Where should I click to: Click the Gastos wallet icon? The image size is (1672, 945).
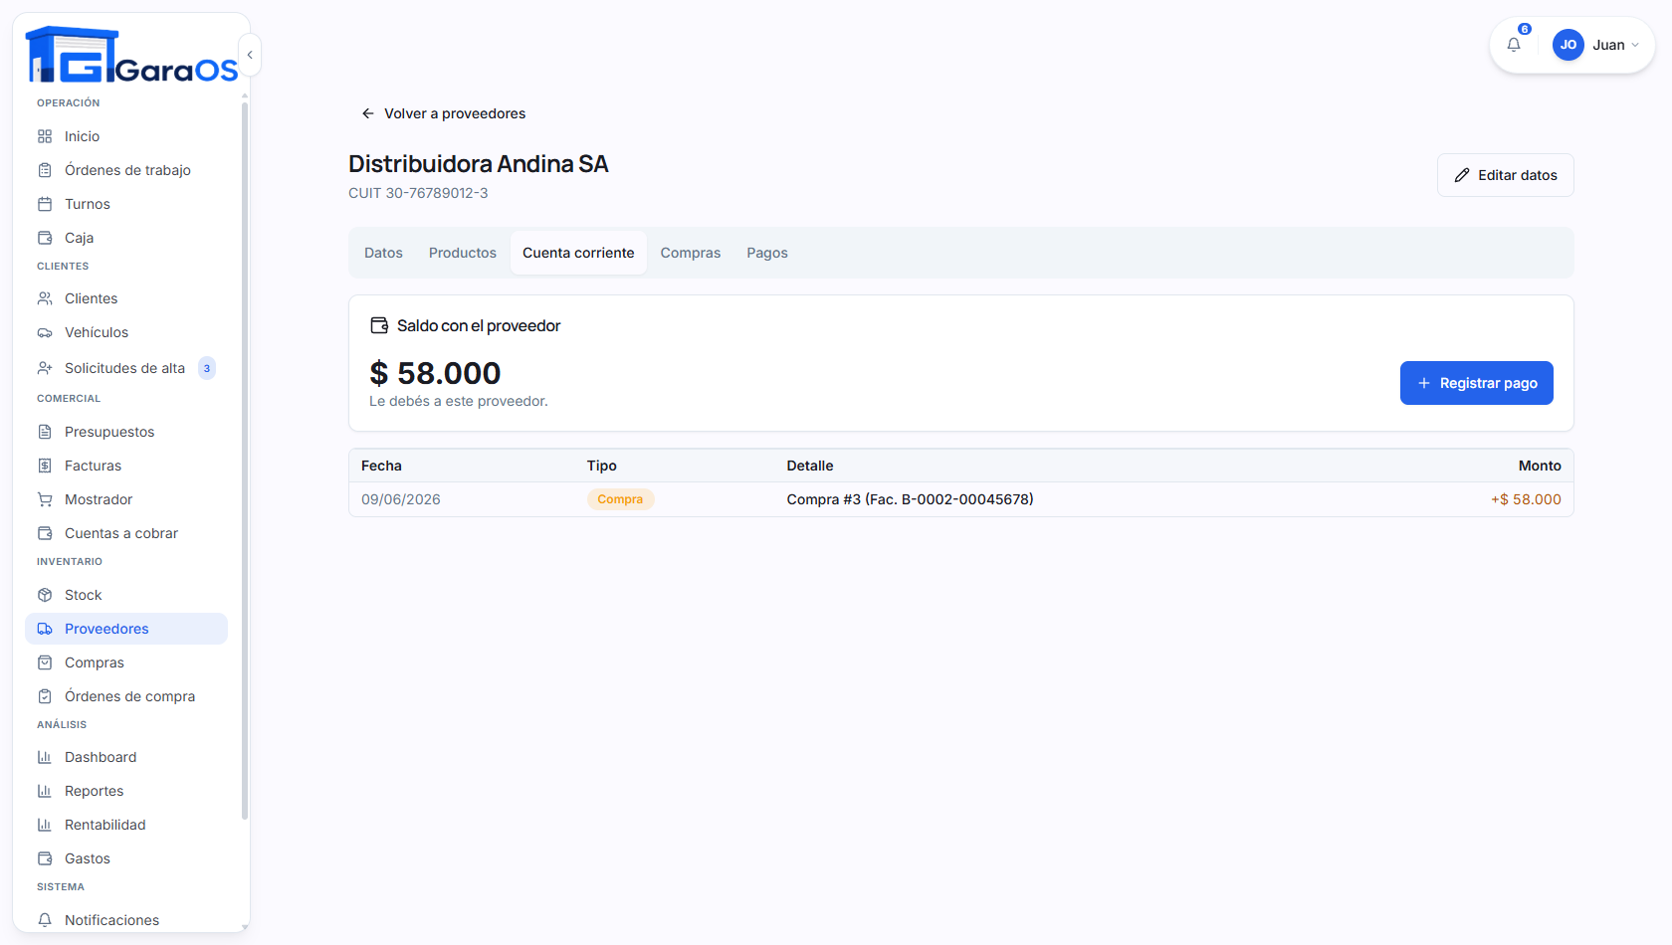click(x=45, y=858)
